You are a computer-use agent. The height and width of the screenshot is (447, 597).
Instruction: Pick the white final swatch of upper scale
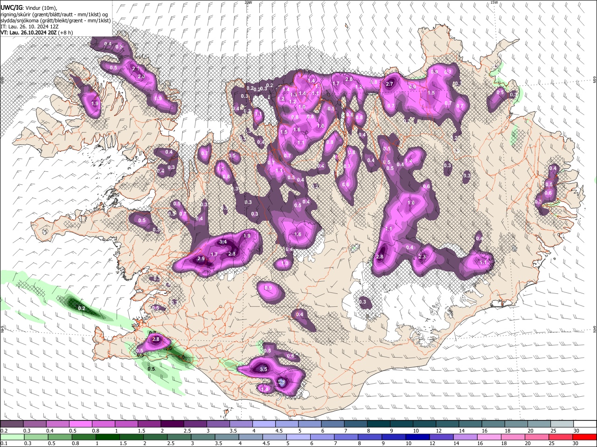pyautogui.click(x=585, y=424)
